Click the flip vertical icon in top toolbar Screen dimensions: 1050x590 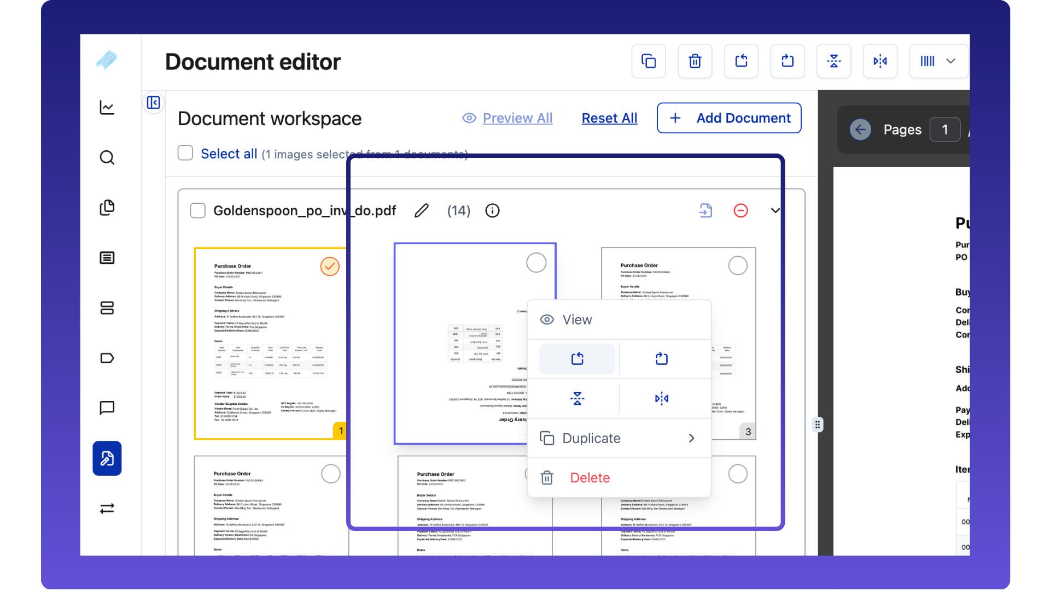(x=833, y=61)
